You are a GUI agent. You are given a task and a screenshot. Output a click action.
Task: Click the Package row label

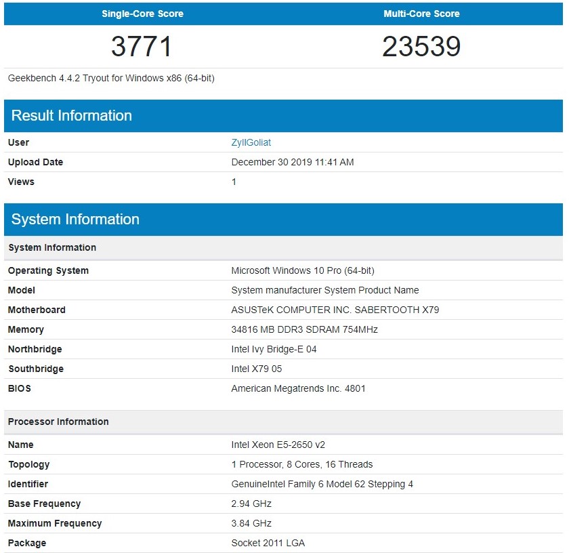(x=27, y=543)
